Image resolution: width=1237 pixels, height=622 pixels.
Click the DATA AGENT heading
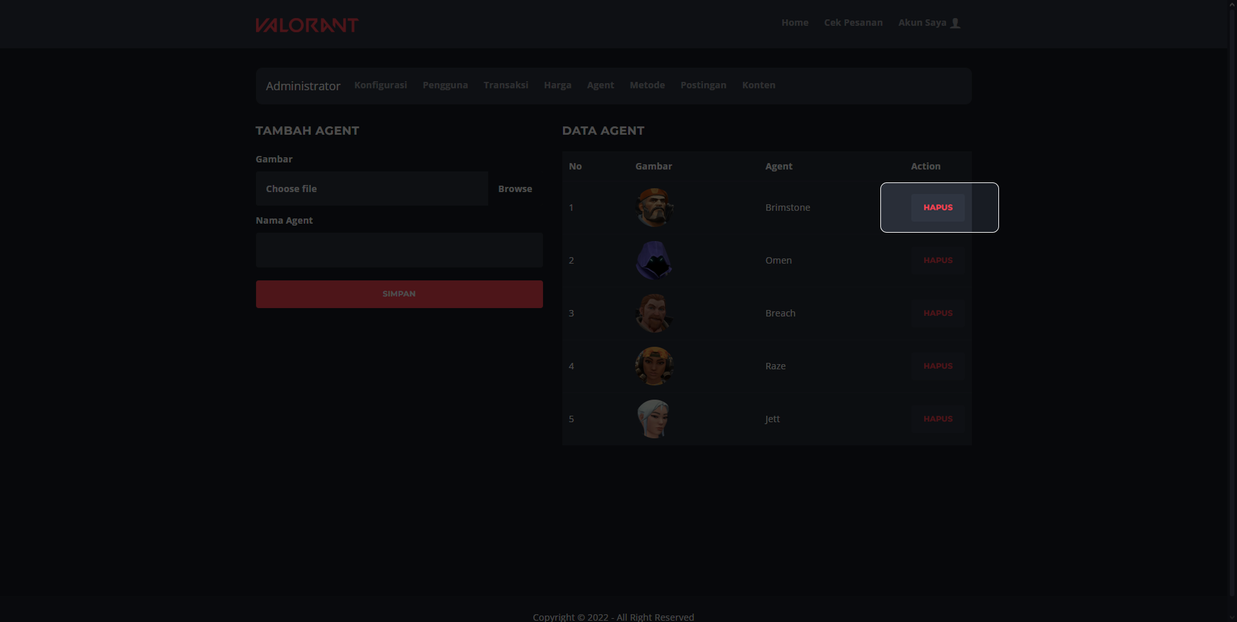pos(603,131)
